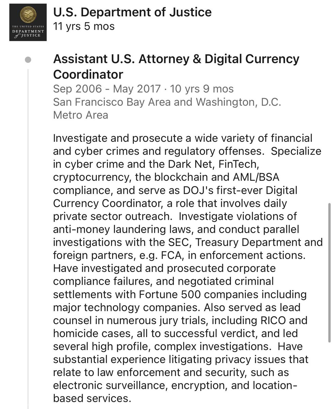Screen dimensions: 333x409
Task: Click the gray timeline bullet dot
Action: [x=28, y=60]
